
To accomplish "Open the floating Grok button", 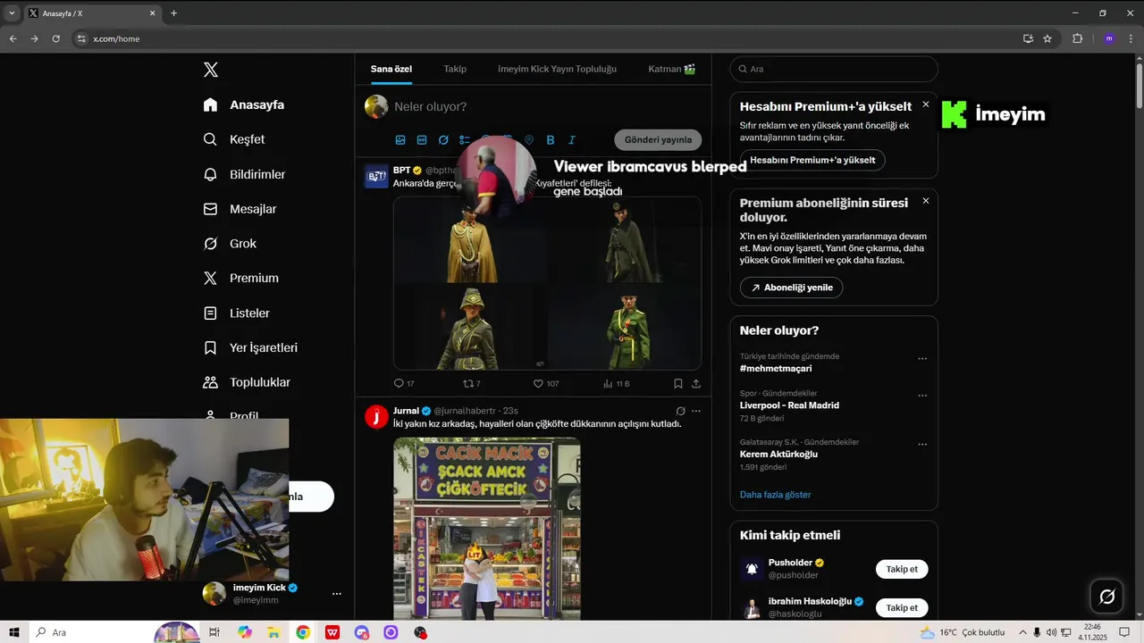I will (x=1106, y=597).
